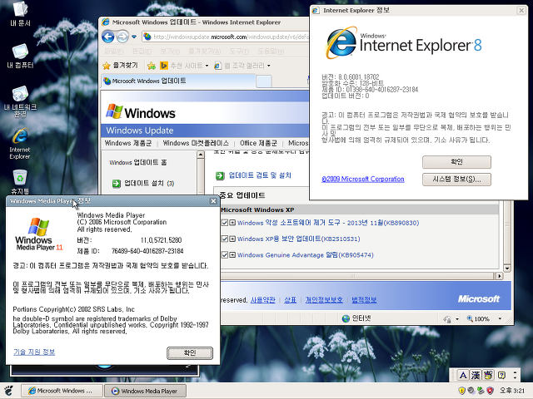Go forward with the IE Forward arrow
This screenshot has height=399, width=533.
(x=122, y=37)
